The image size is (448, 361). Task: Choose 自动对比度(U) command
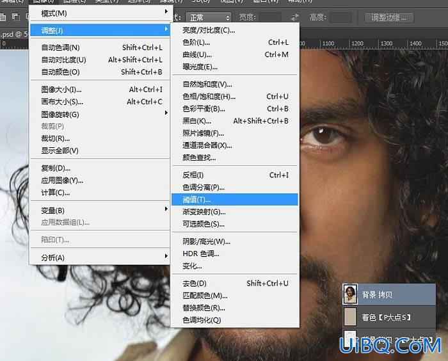pyautogui.click(x=100, y=60)
